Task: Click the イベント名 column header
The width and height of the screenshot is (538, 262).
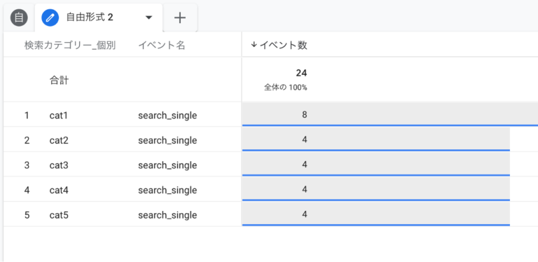Action: [162, 46]
